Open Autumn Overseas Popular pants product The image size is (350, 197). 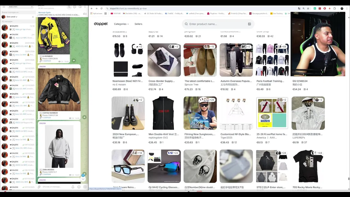[x=236, y=60]
